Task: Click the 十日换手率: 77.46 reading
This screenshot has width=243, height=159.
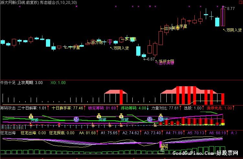Action: pos(67,108)
